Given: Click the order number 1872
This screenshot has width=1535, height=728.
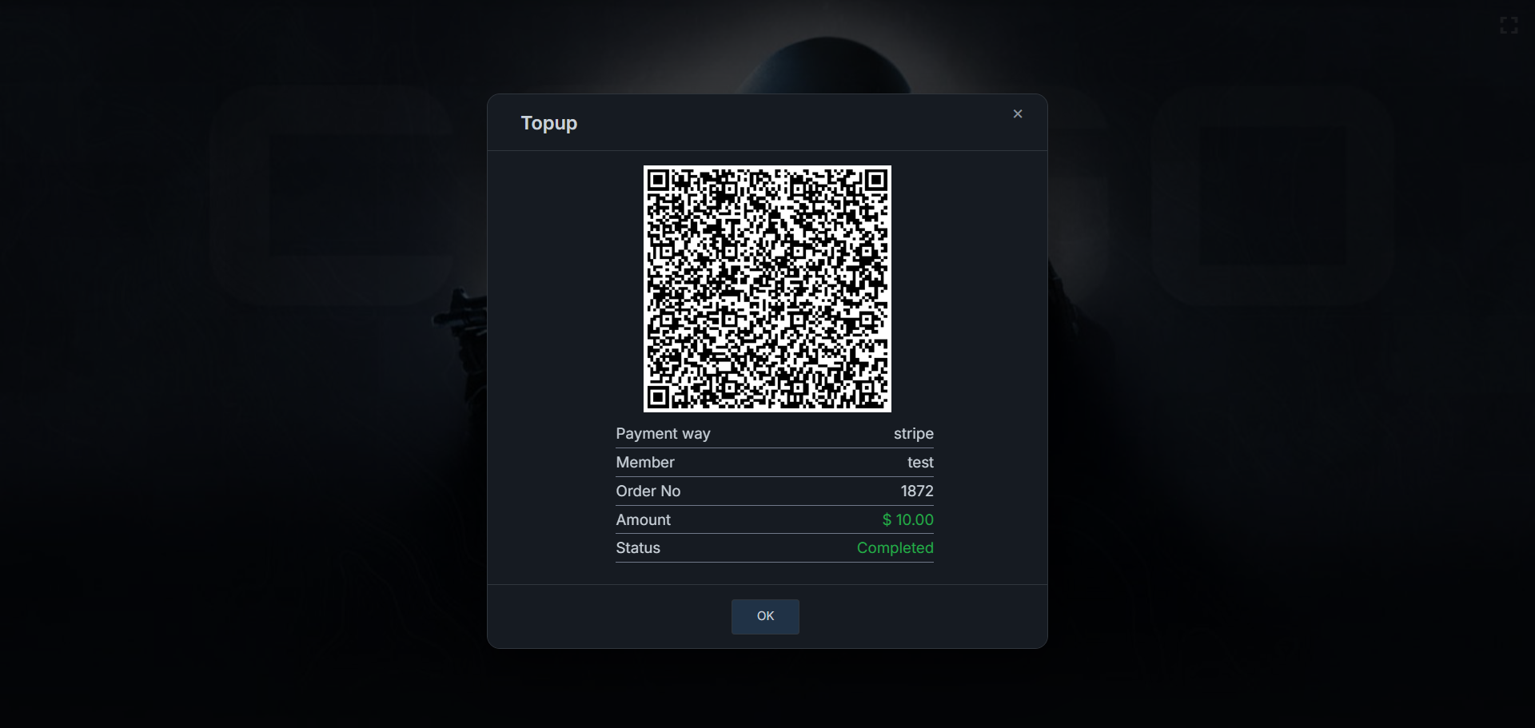Looking at the screenshot, I should click(917, 491).
